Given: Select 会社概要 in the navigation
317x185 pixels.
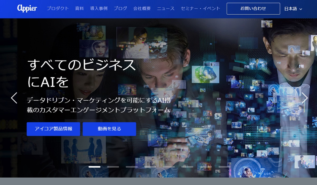Looking at the screenshot, I should point(142,8).
